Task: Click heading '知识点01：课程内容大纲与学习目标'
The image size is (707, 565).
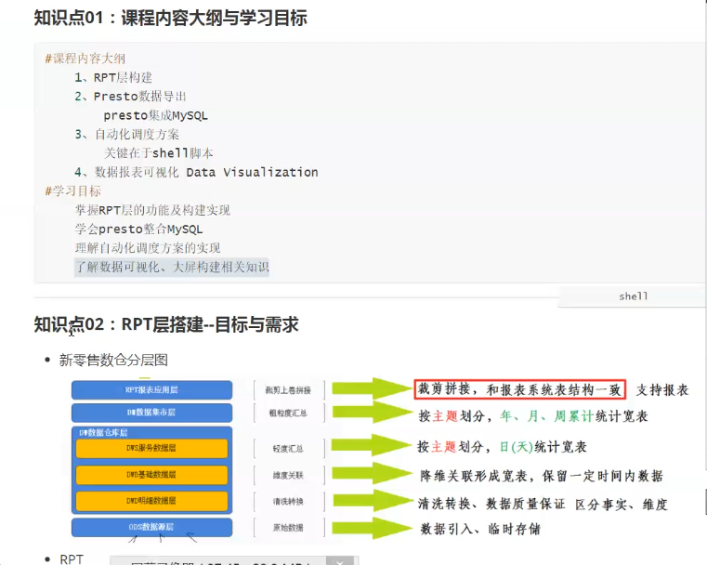Action: click(x=170, y=18)
